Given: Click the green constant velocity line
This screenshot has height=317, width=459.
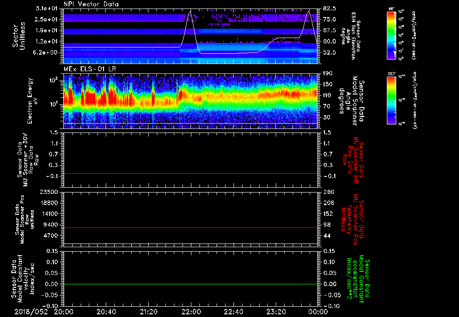Looking at the screenshot, I should pos(191,284).
